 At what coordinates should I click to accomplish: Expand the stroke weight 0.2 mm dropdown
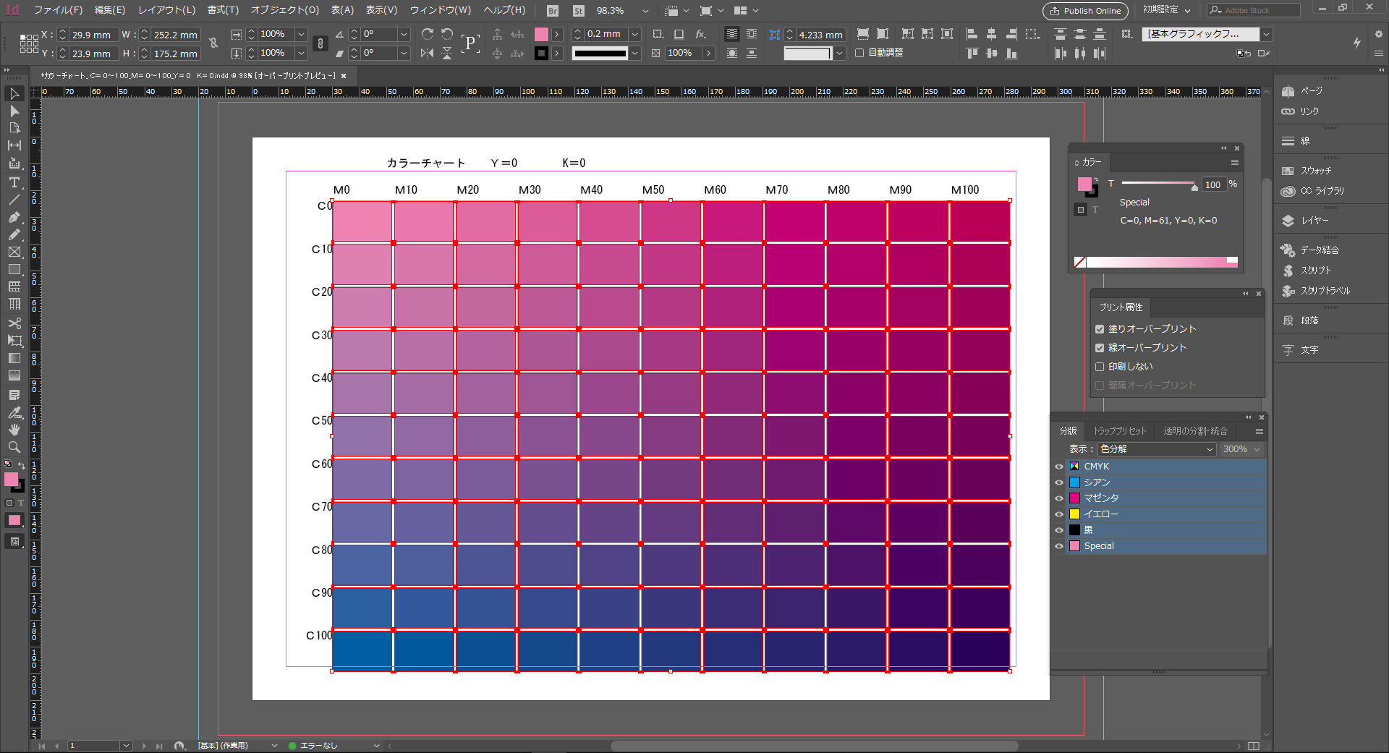[x=634, y=34]
